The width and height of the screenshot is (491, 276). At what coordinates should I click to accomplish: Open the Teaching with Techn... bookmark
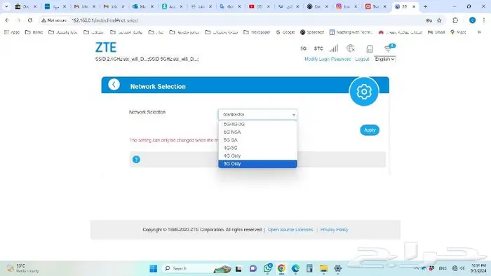click(351, 32)
